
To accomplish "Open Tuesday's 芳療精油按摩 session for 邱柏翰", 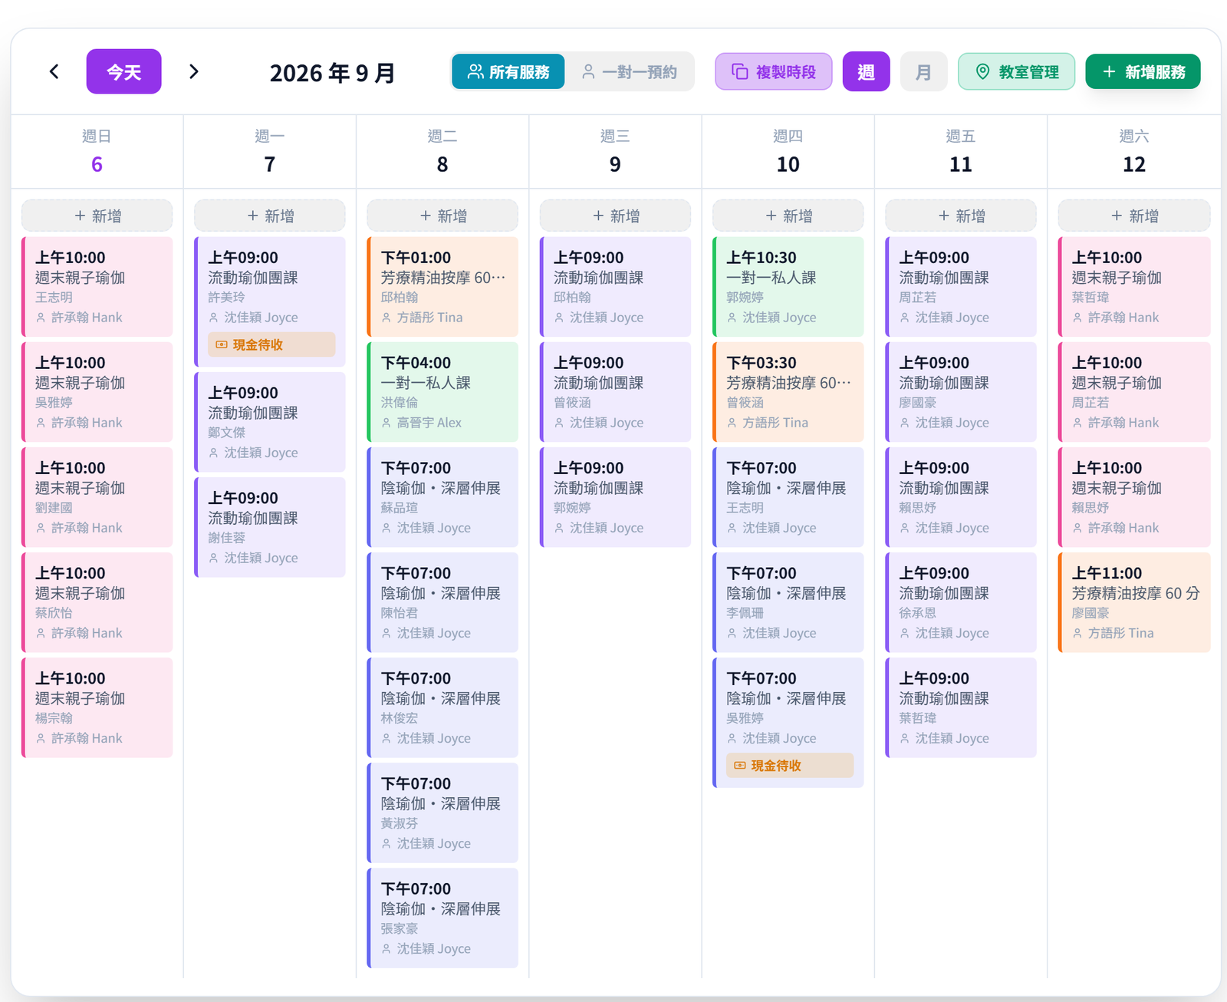I will click(442, 287).
